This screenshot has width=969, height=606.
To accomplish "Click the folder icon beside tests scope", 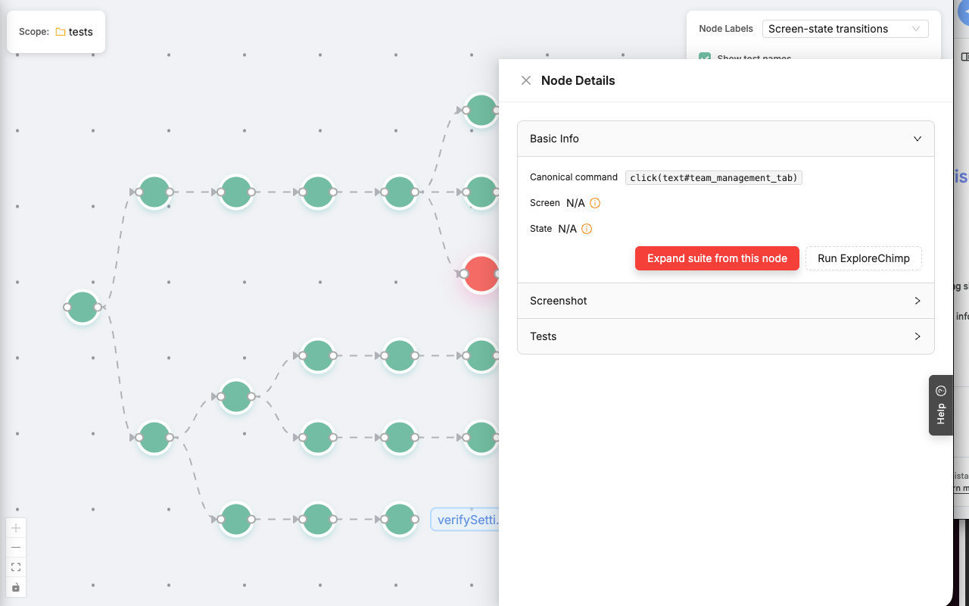I will click(61, 32).
